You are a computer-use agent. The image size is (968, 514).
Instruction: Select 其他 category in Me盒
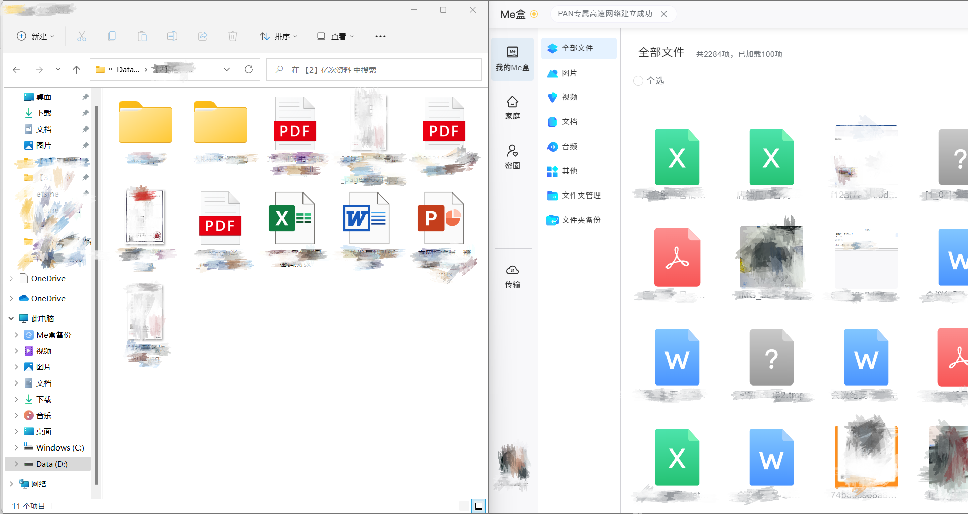tap(579, 171)
